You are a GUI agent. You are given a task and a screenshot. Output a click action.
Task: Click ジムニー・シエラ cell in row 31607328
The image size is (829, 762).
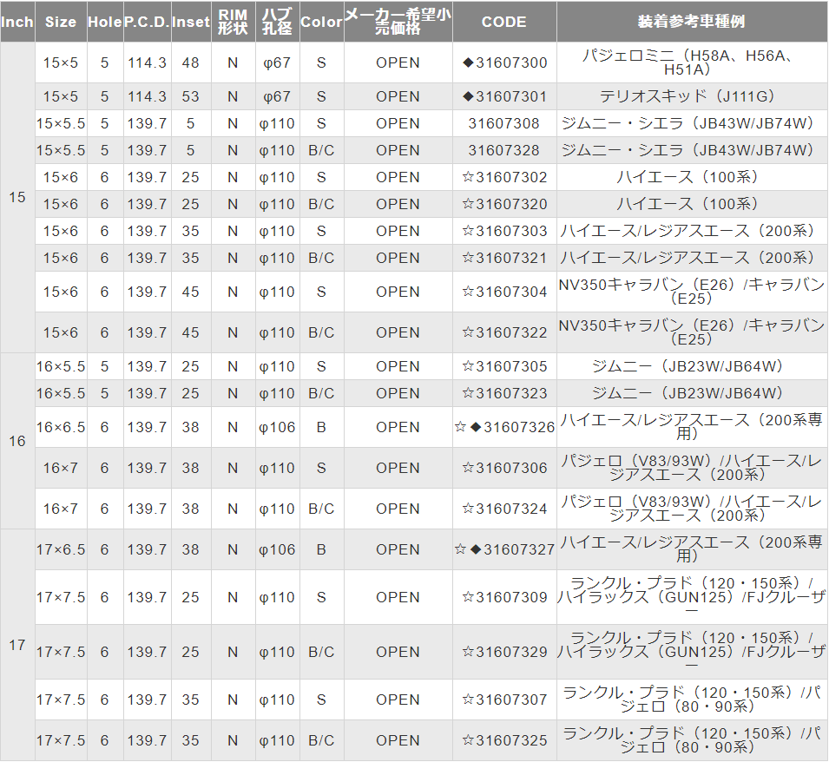pos(692,151)
